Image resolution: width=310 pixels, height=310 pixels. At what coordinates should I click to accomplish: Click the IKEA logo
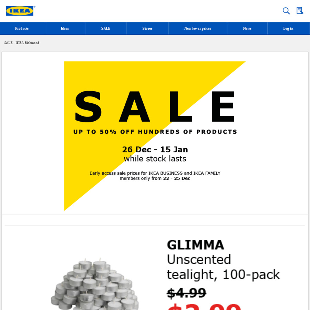pyautogui.click(x=20, y=11)
